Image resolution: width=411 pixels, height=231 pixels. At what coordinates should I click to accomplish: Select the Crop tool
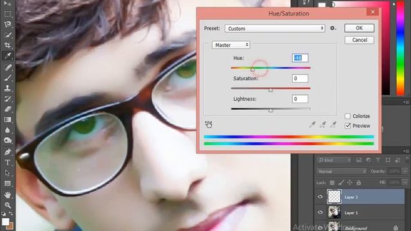(x=8, y=45)
